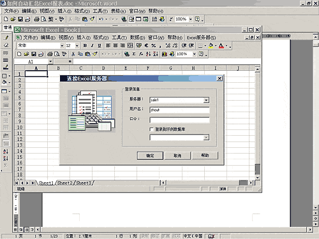
Task: Click Merge and Center icon in Excel
Action: click(130, 46)
